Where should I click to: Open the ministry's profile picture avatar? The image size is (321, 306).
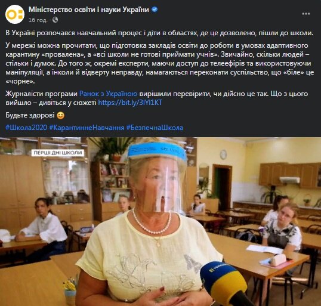(15, 14)
